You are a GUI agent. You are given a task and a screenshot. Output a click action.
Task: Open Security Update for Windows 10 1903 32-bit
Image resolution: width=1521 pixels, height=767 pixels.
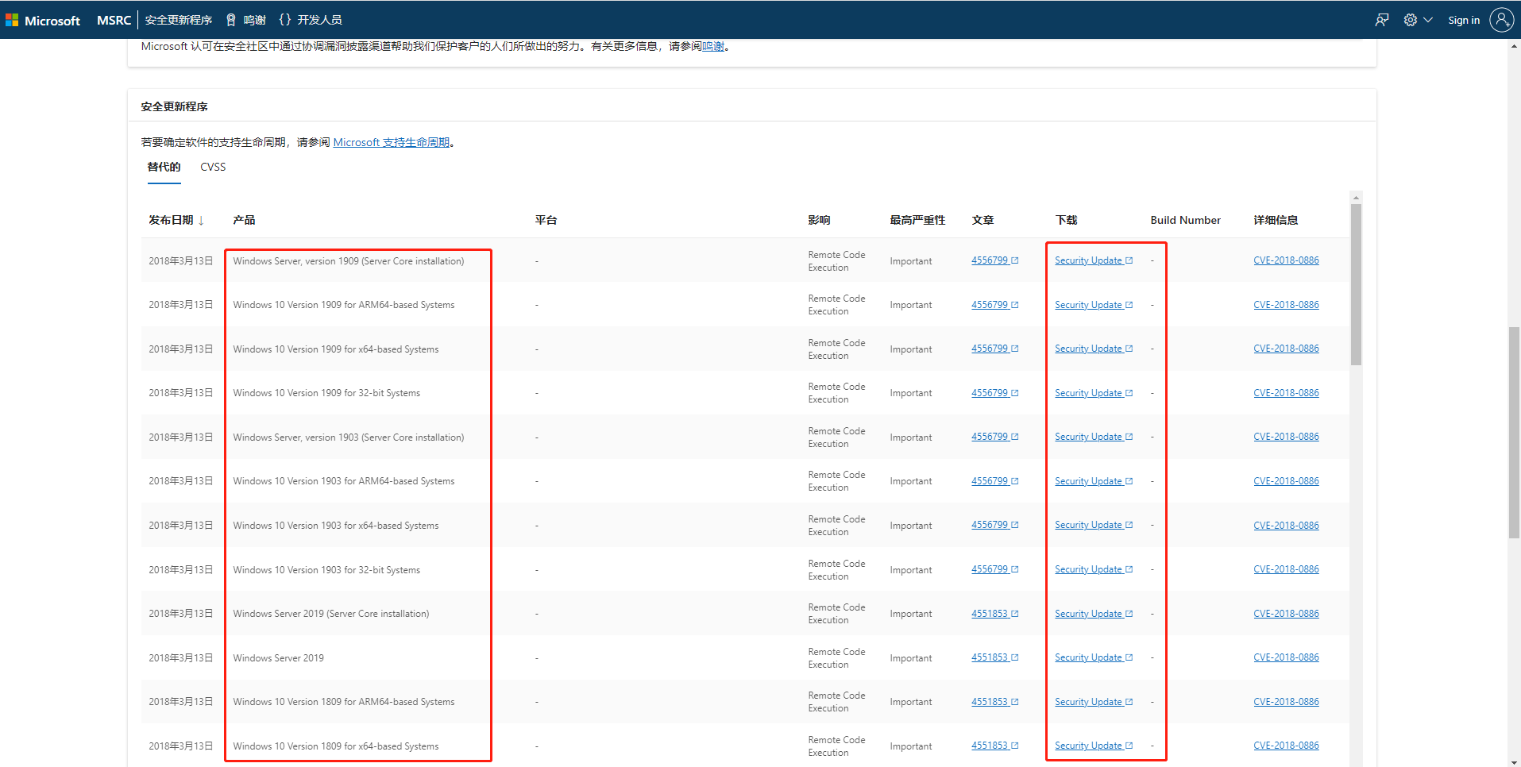(x=1094, y=570)
